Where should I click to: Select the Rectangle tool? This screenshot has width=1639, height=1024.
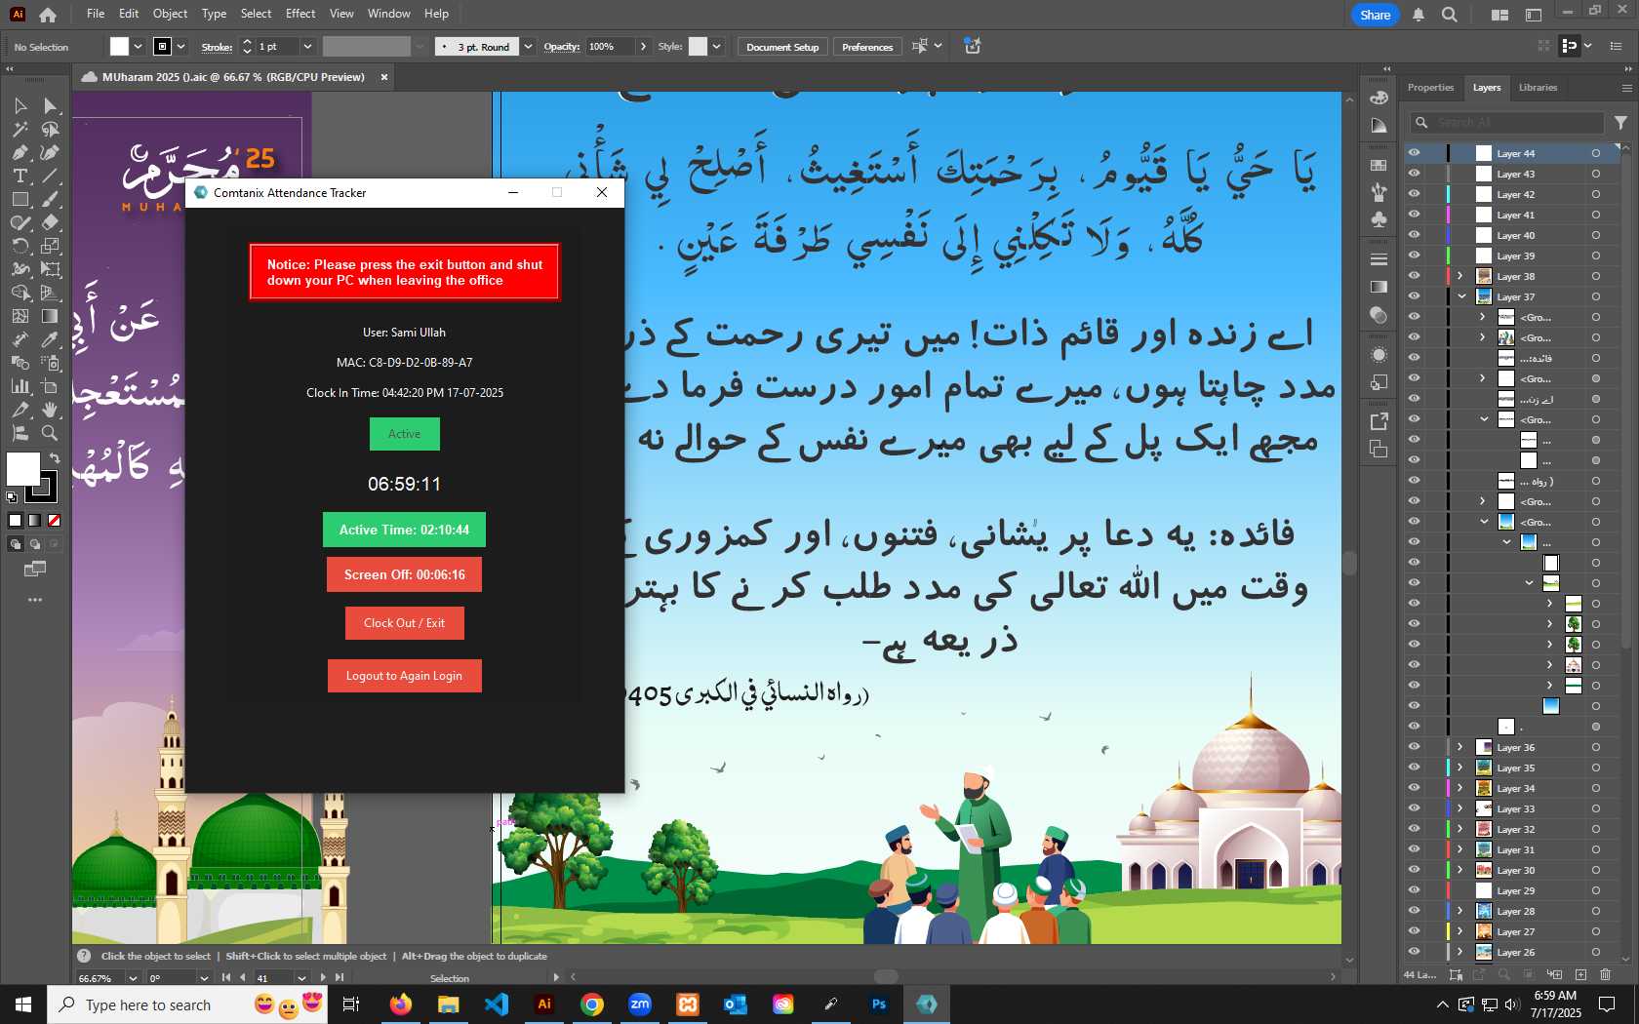click(20, 199)
